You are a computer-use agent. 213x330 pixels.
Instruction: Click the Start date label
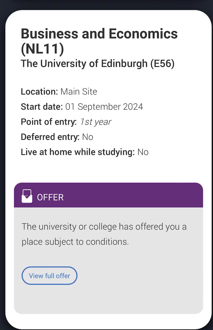pos(42,107)
